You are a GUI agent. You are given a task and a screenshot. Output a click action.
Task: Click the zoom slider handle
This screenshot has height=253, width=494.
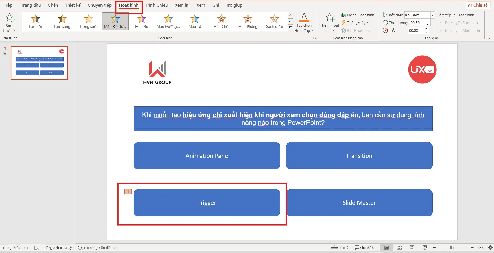451,248
